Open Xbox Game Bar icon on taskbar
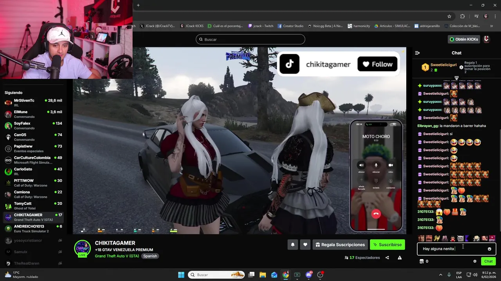 (297, 275)
